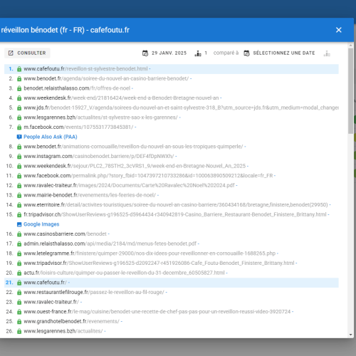Open the Google Images link
Viewport: 356px width, 356px height.
[x=41, y=224]
